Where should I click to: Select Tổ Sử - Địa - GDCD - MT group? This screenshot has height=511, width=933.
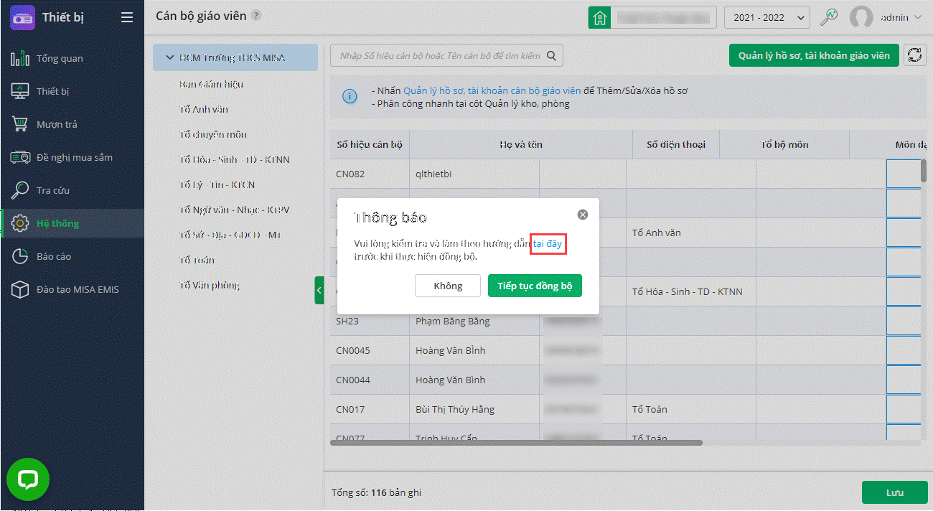[x=230, y=235]
